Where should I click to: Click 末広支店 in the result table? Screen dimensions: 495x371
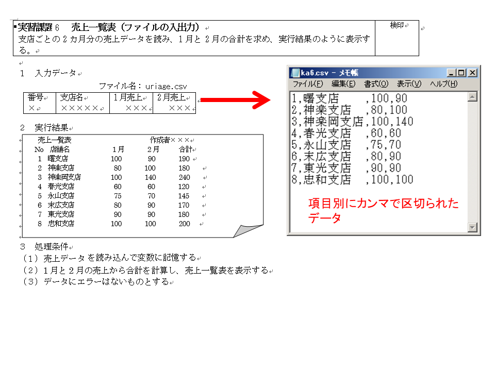[x=61, y=205]
